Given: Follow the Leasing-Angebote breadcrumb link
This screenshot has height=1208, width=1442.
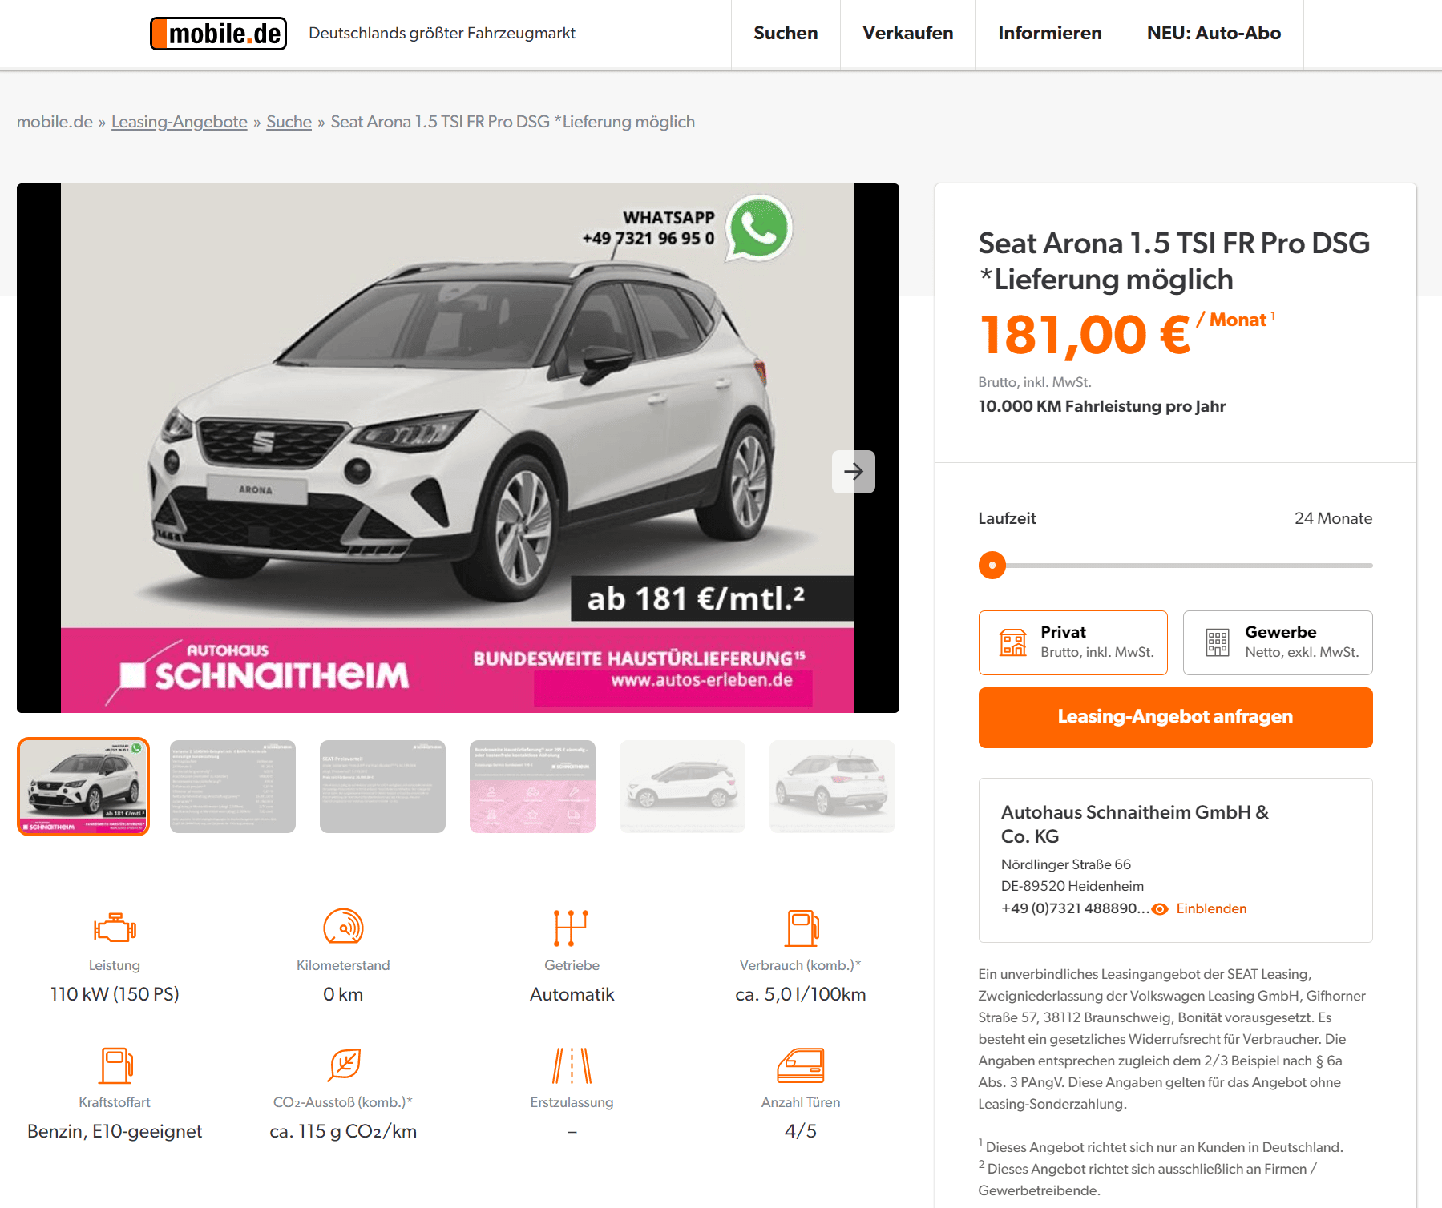Looking at the screenshot, I should [x=180, y=122].
